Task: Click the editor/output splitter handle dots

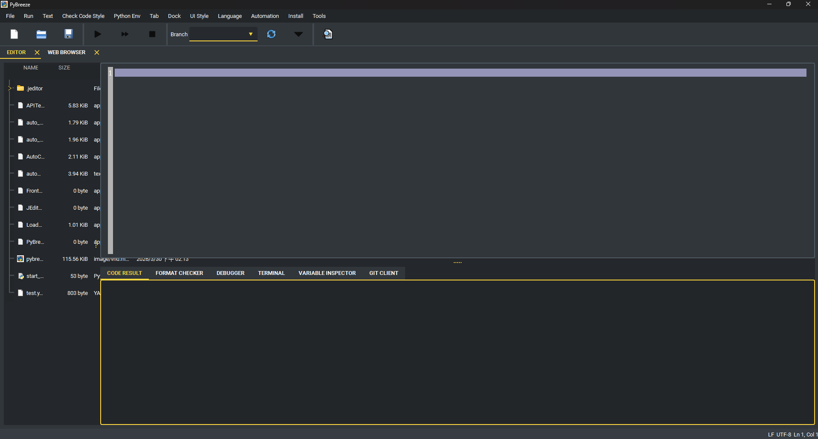Action: click(458, 263)
